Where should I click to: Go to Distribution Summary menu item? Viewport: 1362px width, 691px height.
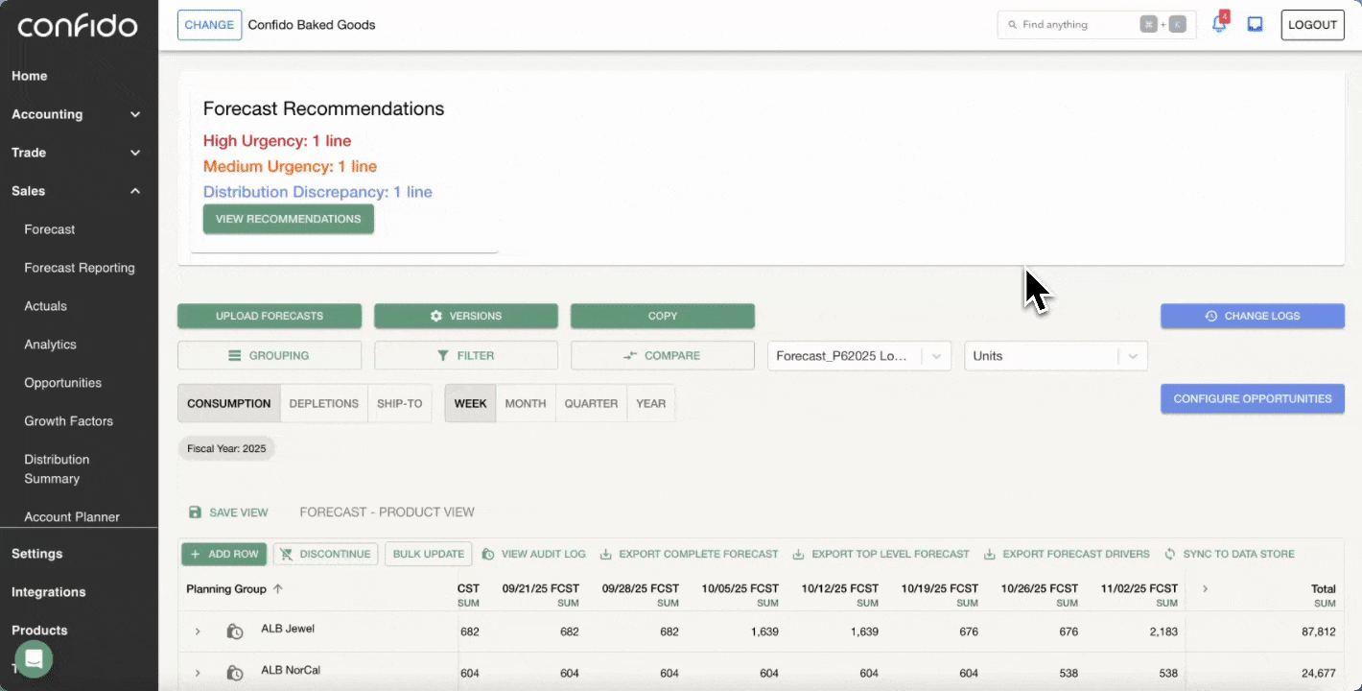point(57,469)
